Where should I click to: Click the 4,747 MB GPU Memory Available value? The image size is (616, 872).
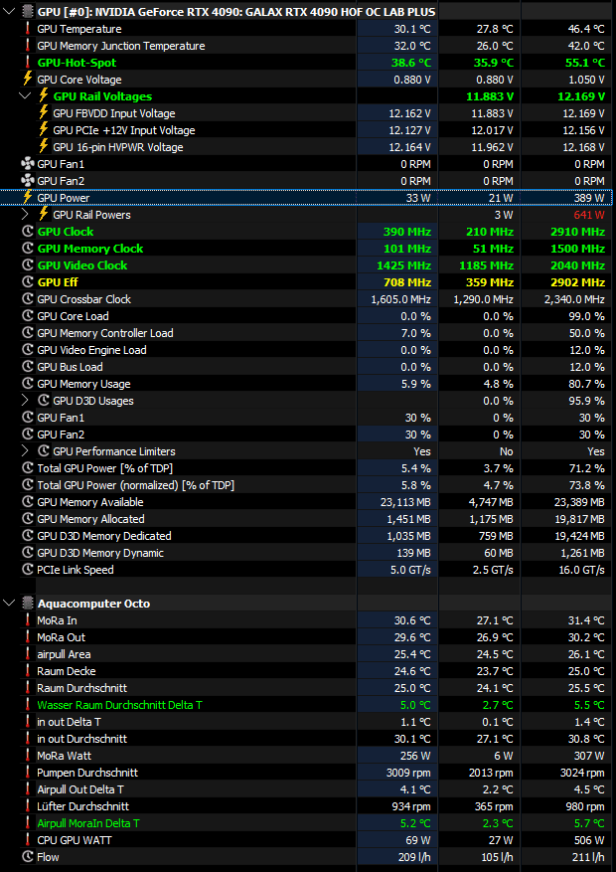click(x=491, y=502)
